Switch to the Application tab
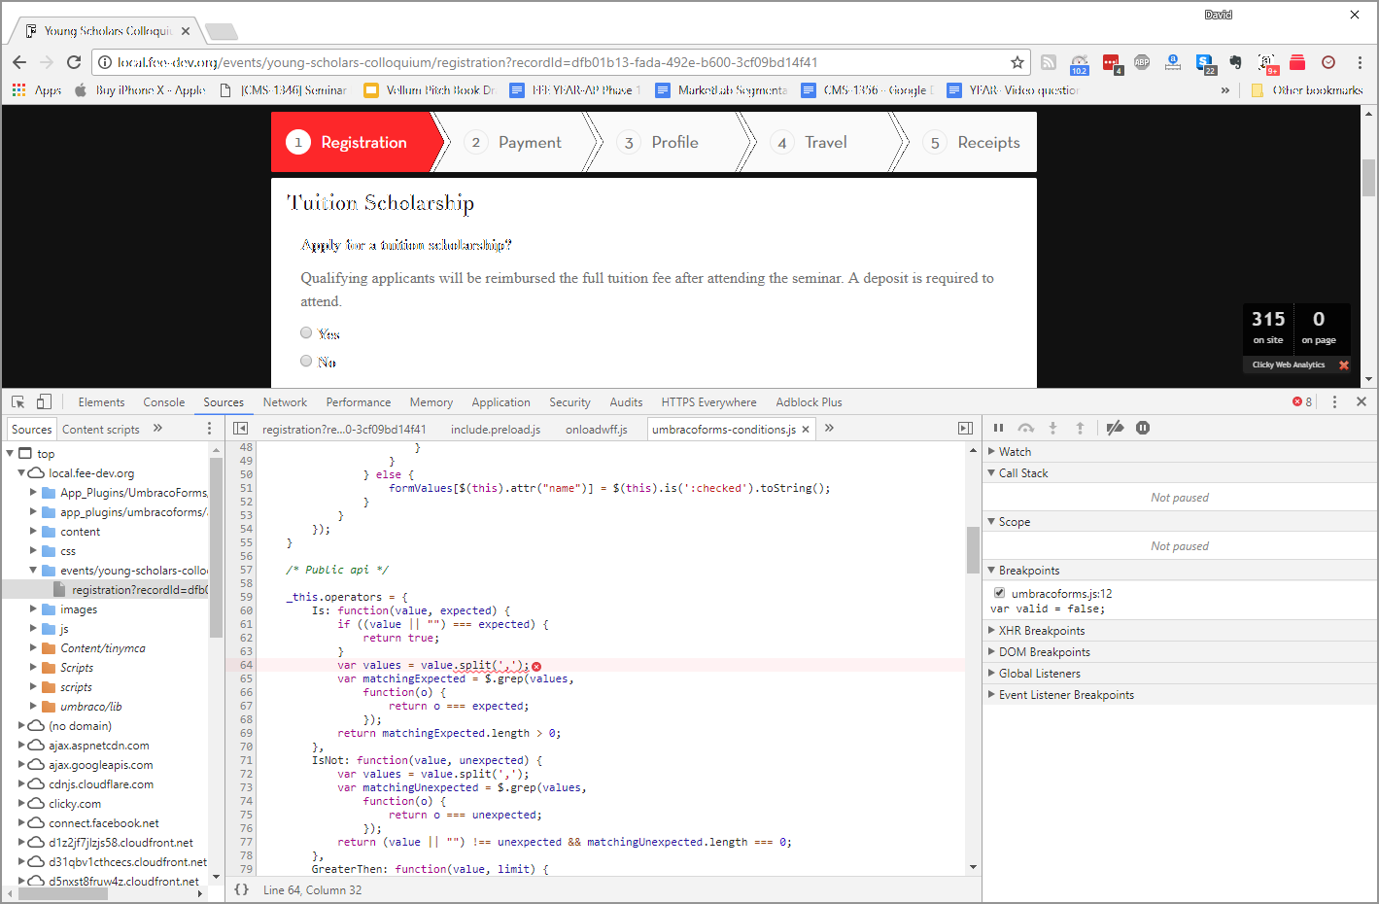The height and width of the screenshot is (904, 1379). (501, 401)
